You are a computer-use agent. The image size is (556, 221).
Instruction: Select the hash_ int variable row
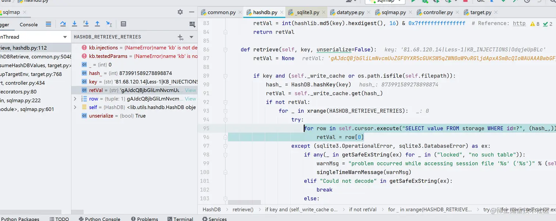(x=135, y=73)
